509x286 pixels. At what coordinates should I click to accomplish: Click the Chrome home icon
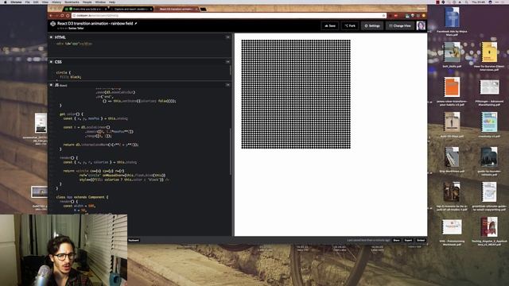point(68,16)
